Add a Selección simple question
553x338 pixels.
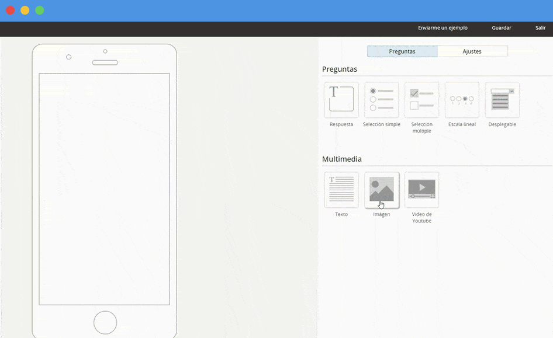[381, 99]
